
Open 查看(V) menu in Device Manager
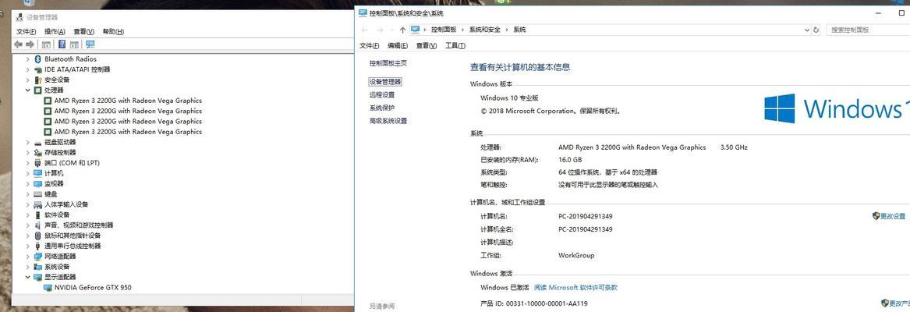click(83, 31)
